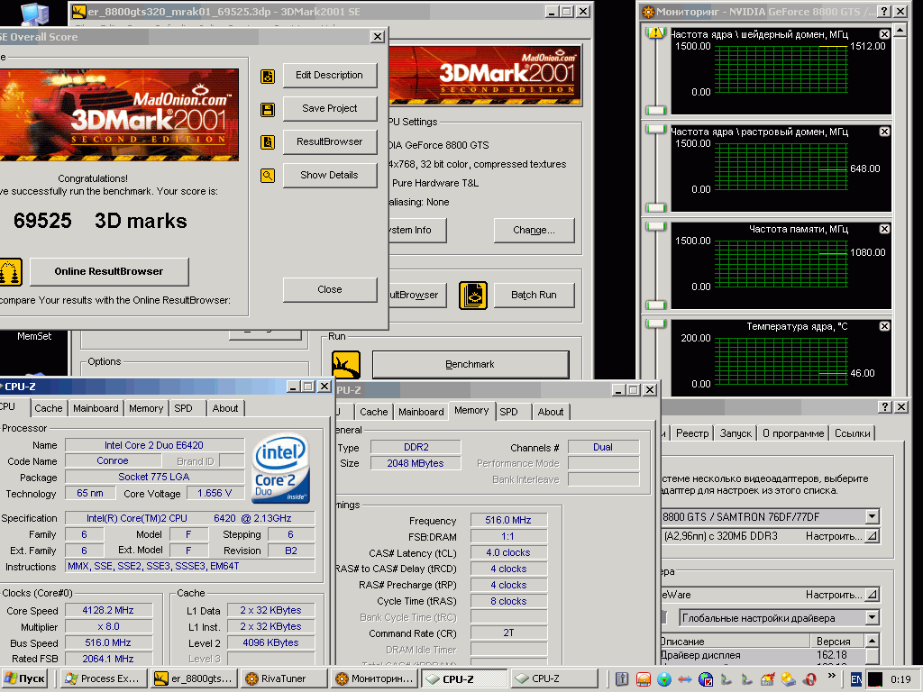
Task: Click the Save Project button
Action: pyautogui.click(x=330, y=109)
